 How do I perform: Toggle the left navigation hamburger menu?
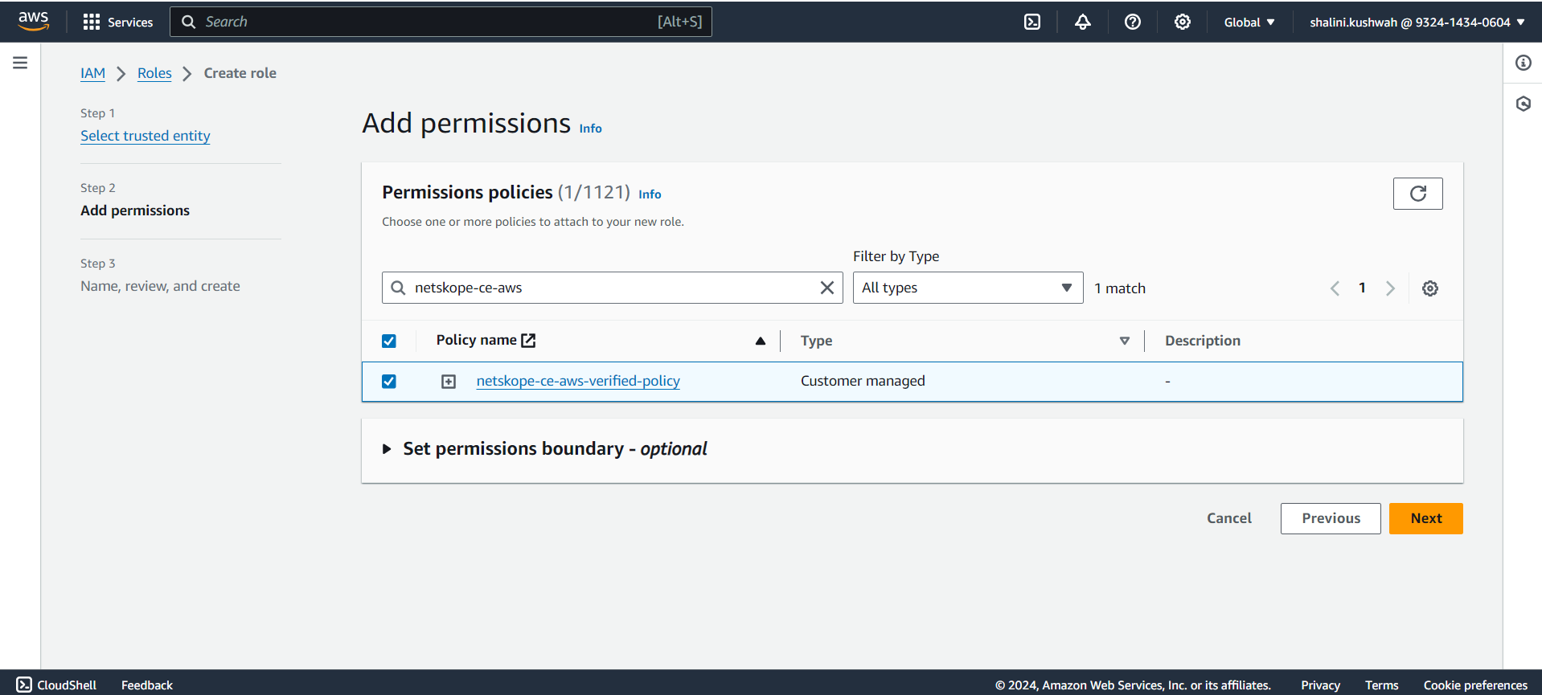click(x=20, y=63)
